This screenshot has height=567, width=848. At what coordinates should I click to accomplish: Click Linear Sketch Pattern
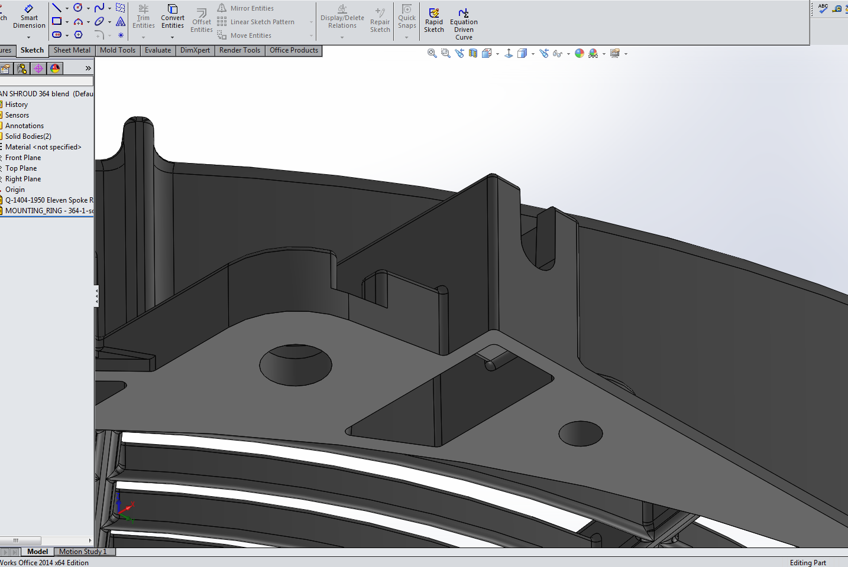pos(262,21)
